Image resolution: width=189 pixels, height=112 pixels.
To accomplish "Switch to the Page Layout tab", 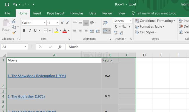I will pos(56,13).
